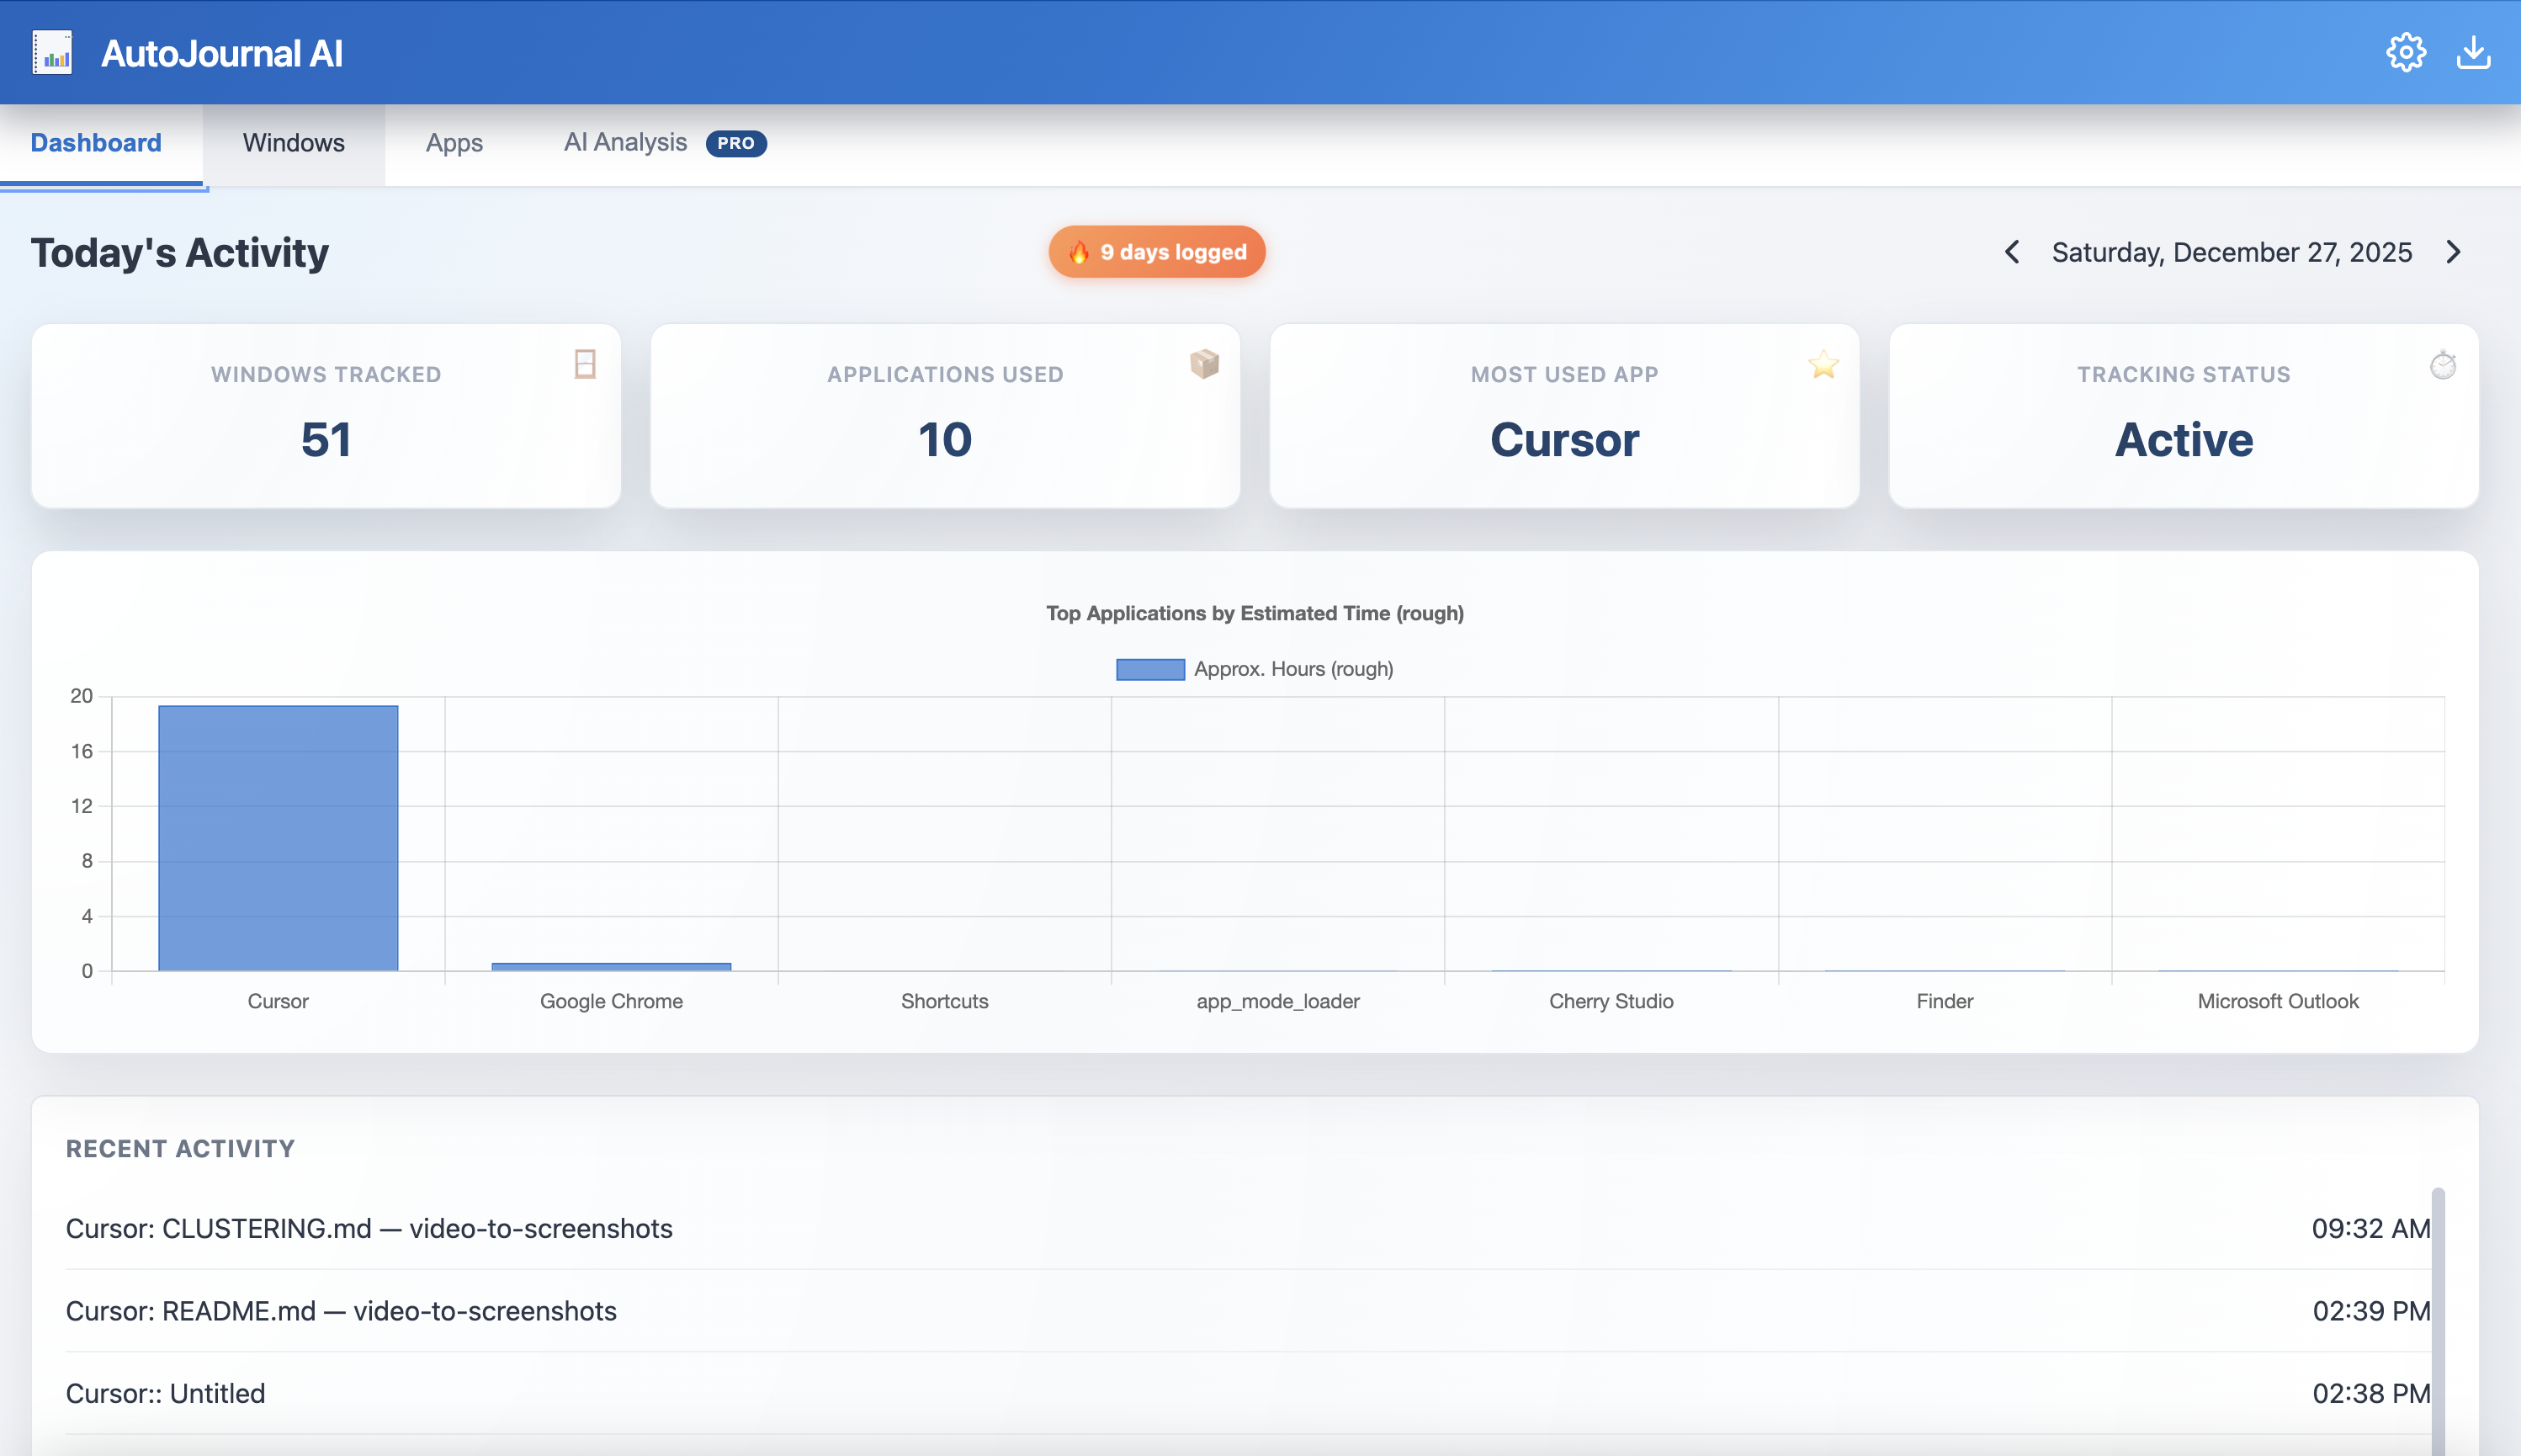Click the Cursor bar in the chart
Viewport: 2521px width, 1456px height.
278,838
